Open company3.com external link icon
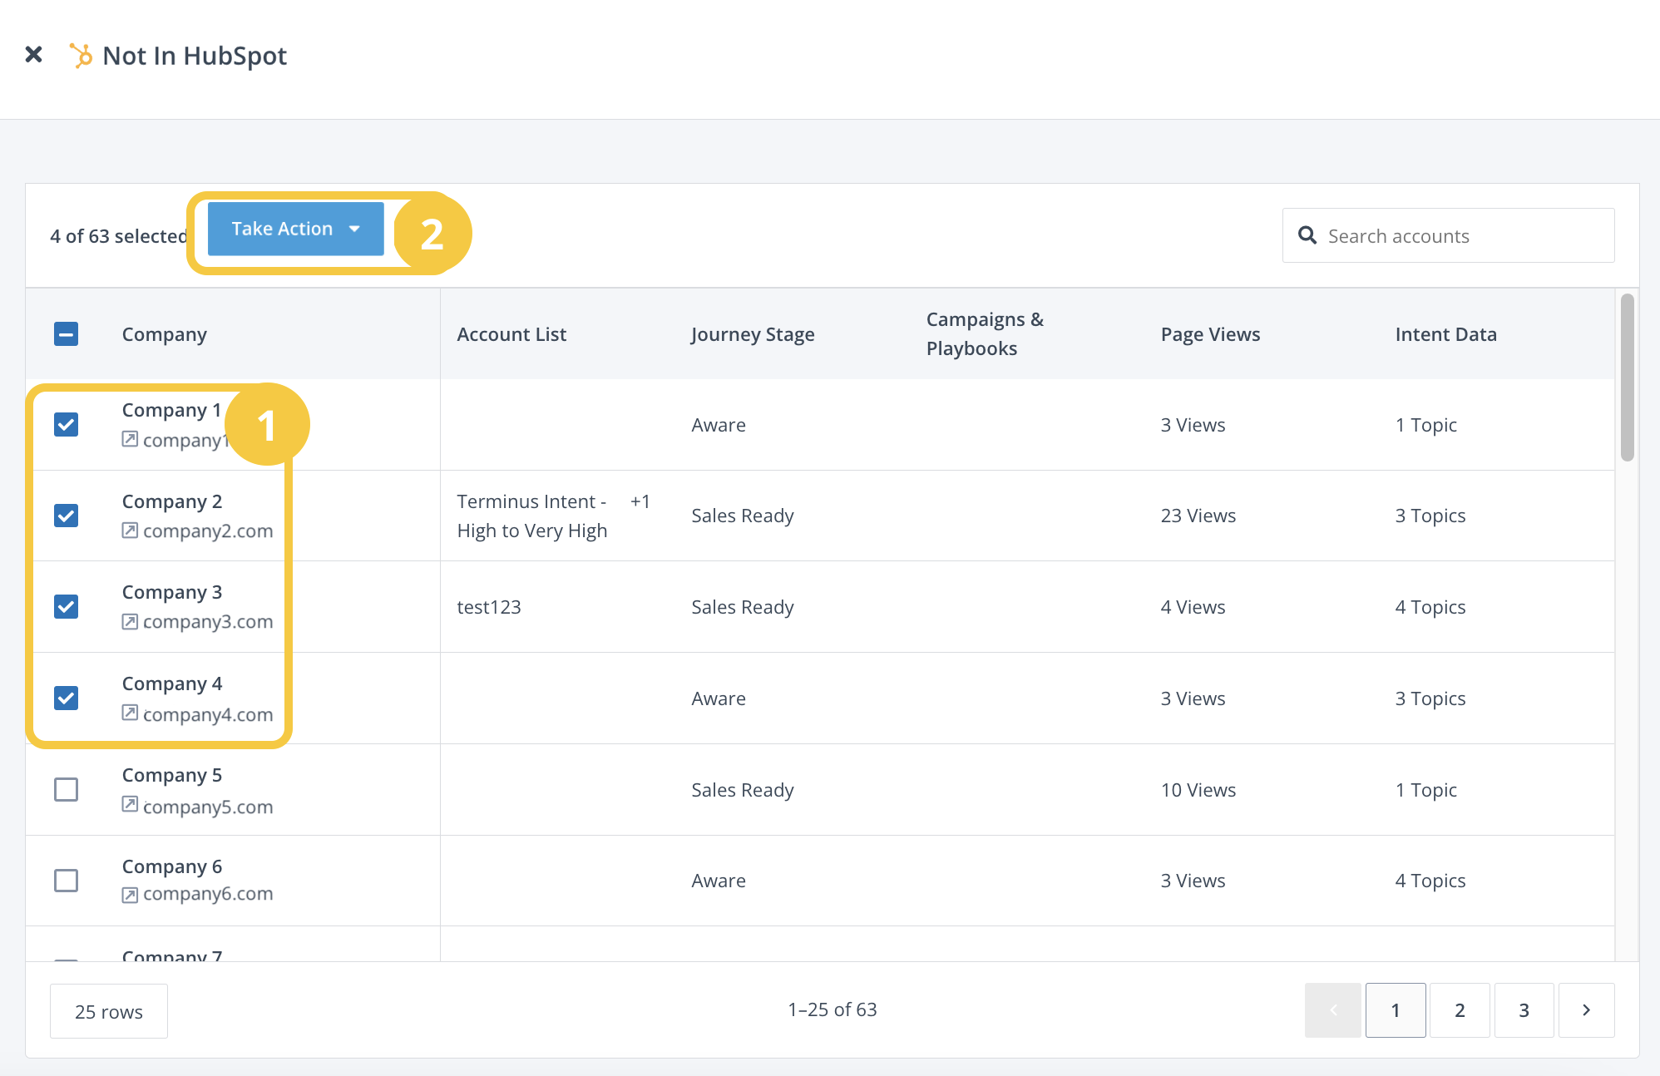 click(x=130, y=622)
